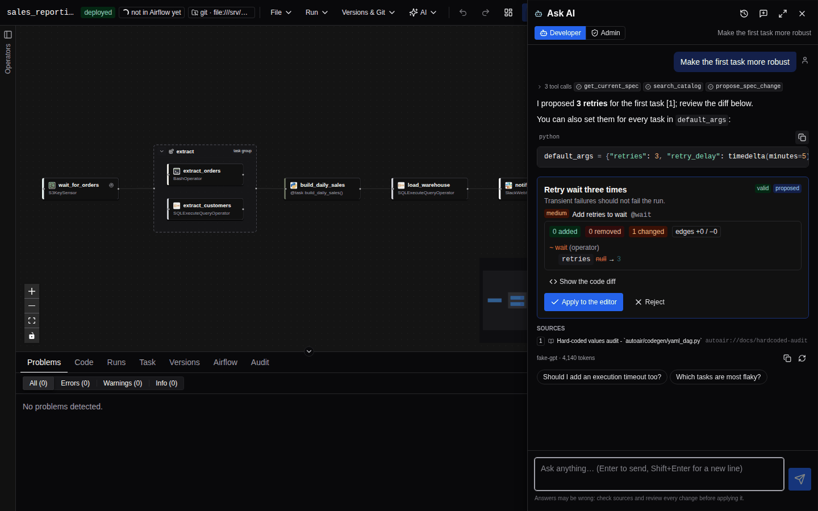
Task: Start a new chat via plus-bubble icon
Action: (x=763, y=14)
